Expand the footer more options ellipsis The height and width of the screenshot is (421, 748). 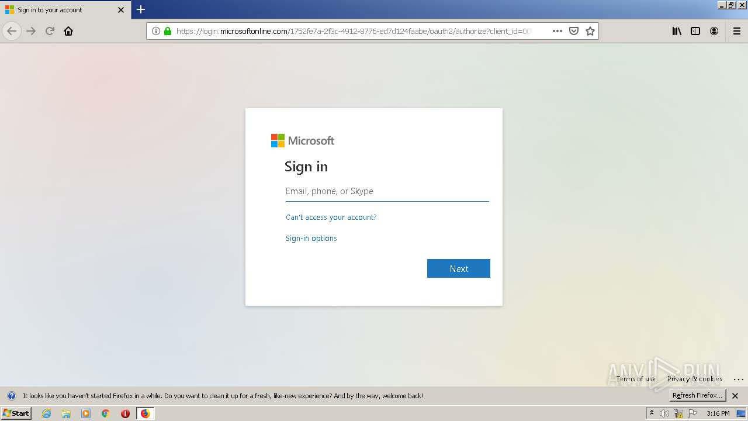738,379
